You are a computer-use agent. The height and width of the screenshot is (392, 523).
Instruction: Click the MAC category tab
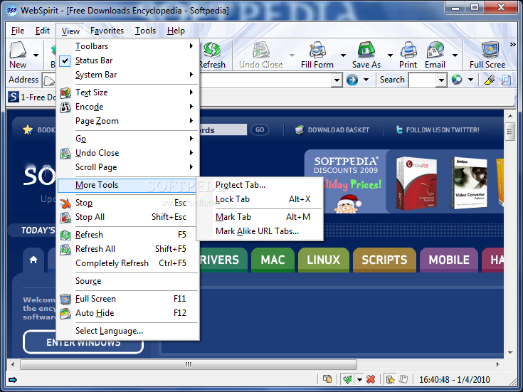(273, 260)
